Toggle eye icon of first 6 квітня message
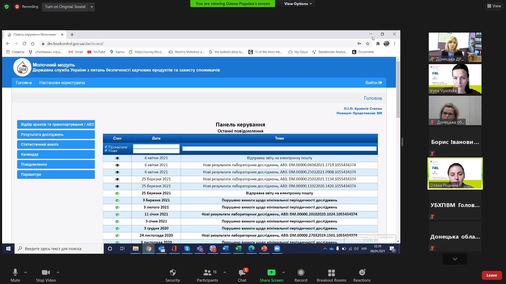 (x=117, y=158)
